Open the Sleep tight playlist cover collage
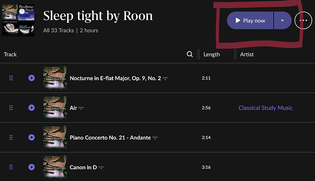This screenshot has width=315, height=181. click(x=18, y=20)
